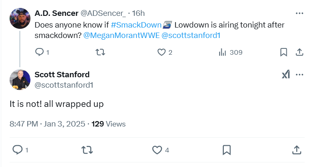This screenshot has height=167, width=313.
Task: Repost Scott Stanford's reply
Action: click(86, 149)
